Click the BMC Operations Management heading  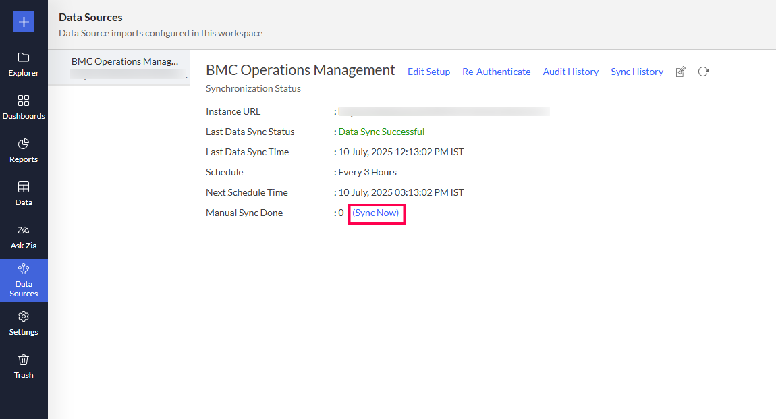click(300, 70)
